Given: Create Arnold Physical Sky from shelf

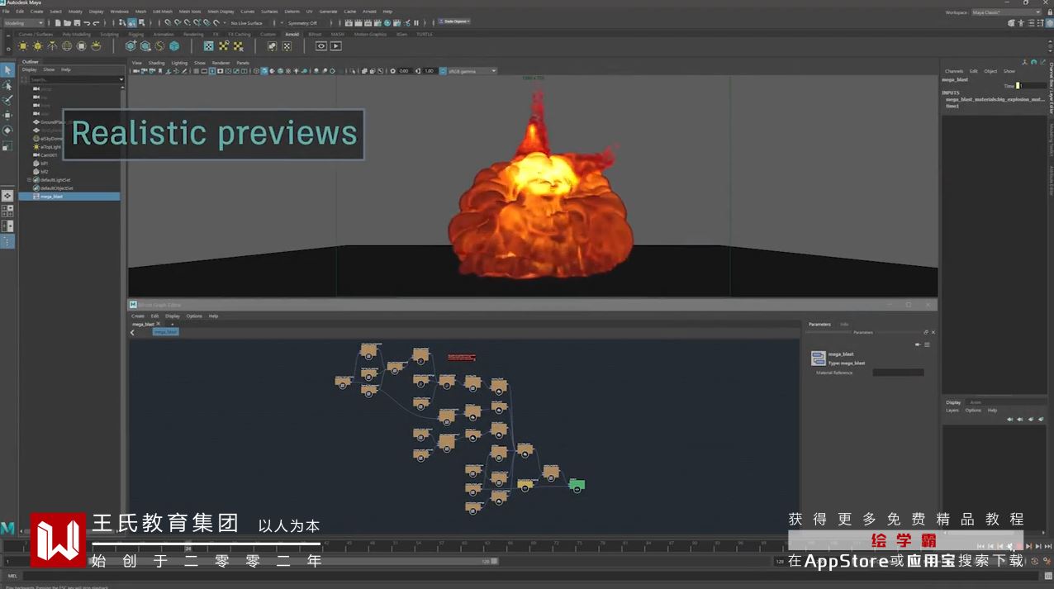Looking at the screenshot, I should coord(96,46).
